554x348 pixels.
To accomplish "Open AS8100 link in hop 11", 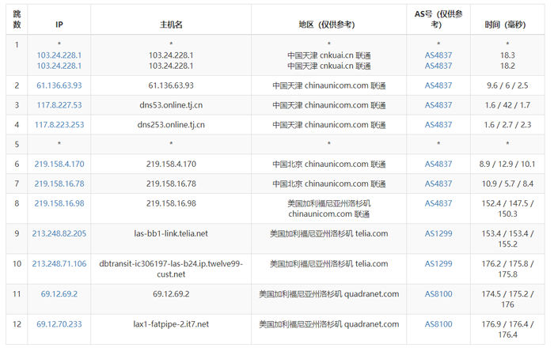I will click(438, 294).
